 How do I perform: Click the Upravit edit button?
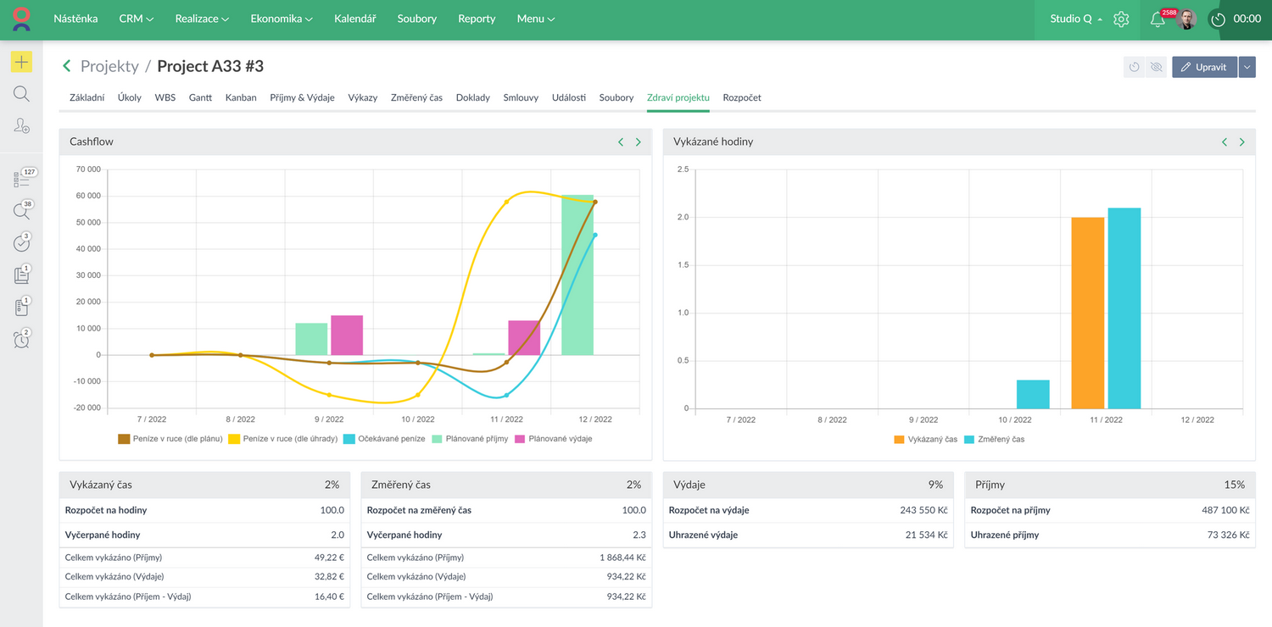[x=1204, y=67]
